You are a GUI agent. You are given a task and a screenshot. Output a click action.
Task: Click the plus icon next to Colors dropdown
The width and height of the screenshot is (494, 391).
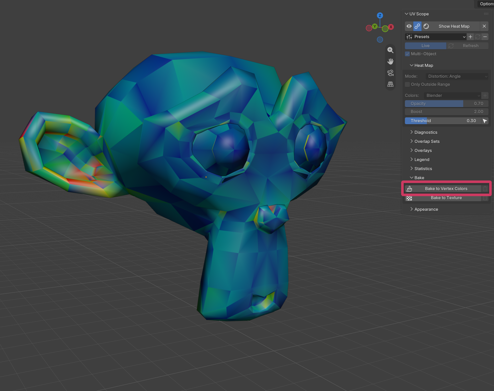[485, 95]
